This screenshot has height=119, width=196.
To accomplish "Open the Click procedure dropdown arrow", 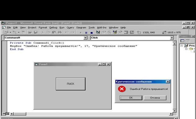I will pos(172,38).
